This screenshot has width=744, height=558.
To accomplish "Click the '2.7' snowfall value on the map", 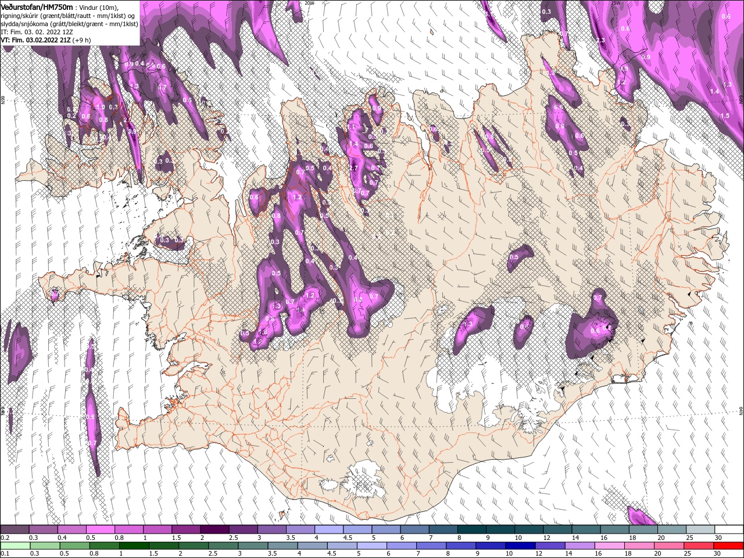I will point(353,168).
